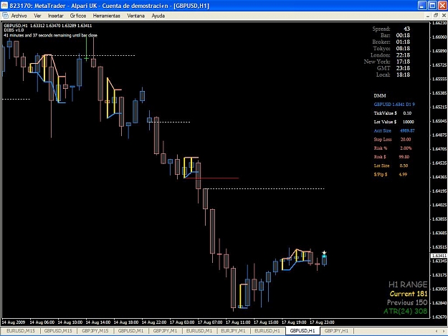
Task: Open the Ventana menu
Action: pos(135,16)
